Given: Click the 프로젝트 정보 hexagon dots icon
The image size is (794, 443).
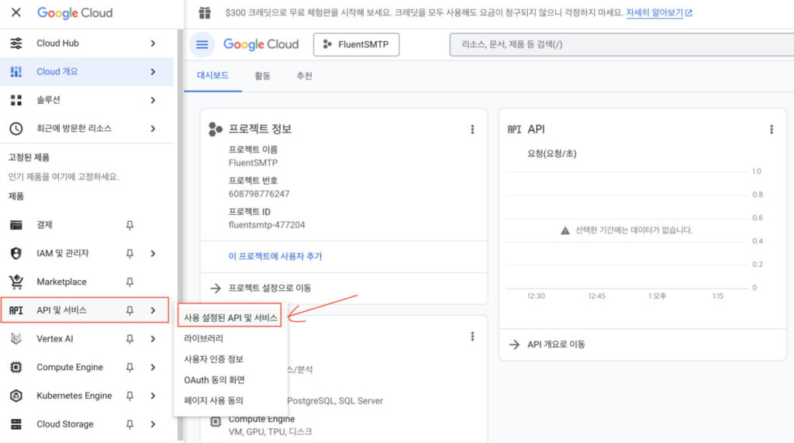Looking at the screenshot, I should click(216, 130).
